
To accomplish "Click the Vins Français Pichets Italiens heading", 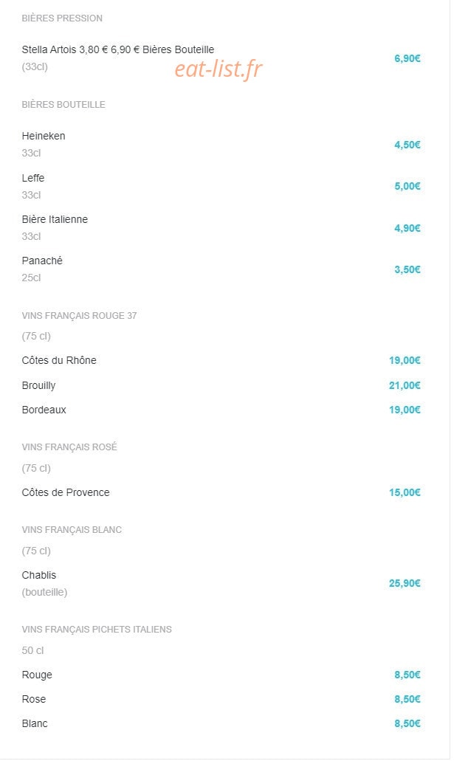I will click(97, 629).
